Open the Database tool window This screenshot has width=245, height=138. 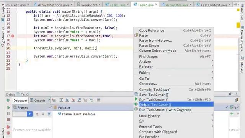point(242,64)
